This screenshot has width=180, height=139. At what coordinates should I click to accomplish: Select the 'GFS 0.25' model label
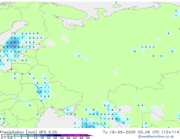coord(48,132)
